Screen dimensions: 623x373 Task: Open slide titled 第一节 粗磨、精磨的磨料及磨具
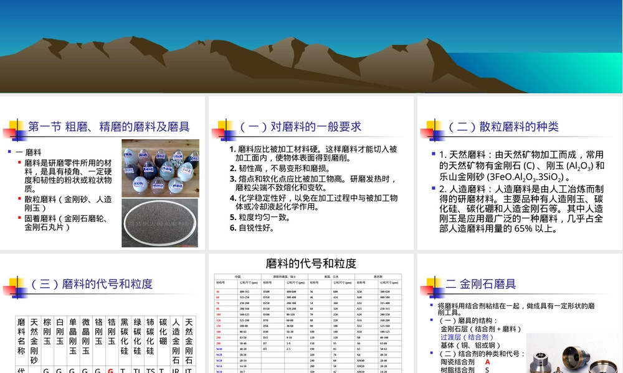click(x=103, y=173)
